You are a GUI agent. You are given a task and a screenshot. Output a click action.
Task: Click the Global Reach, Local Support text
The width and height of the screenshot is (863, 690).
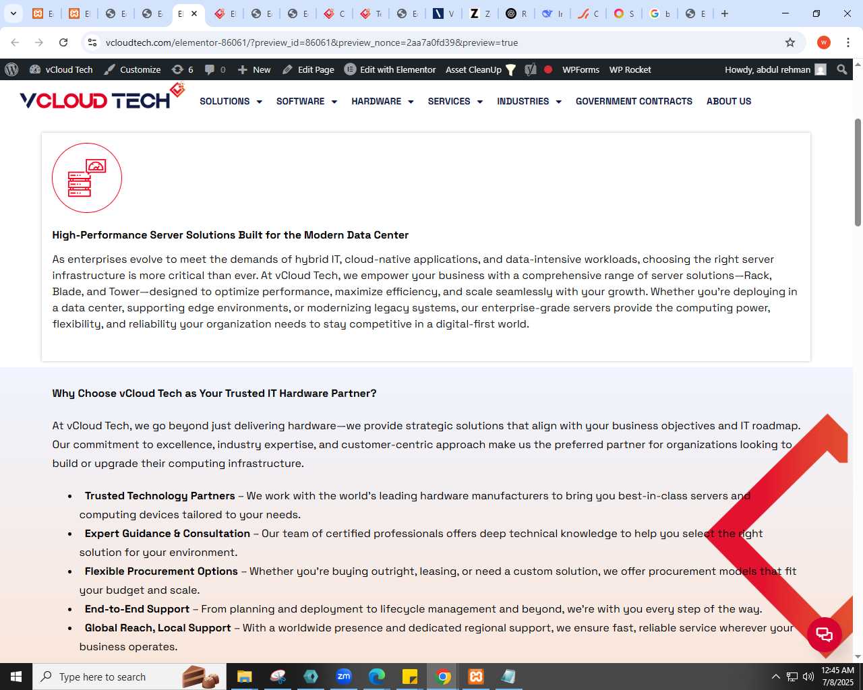tap(158, 628)
